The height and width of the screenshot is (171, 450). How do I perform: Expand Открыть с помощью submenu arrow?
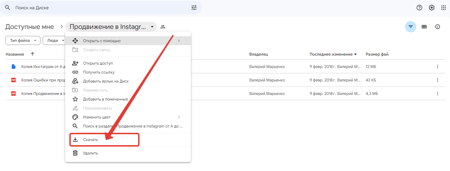[x=179, y=41]
